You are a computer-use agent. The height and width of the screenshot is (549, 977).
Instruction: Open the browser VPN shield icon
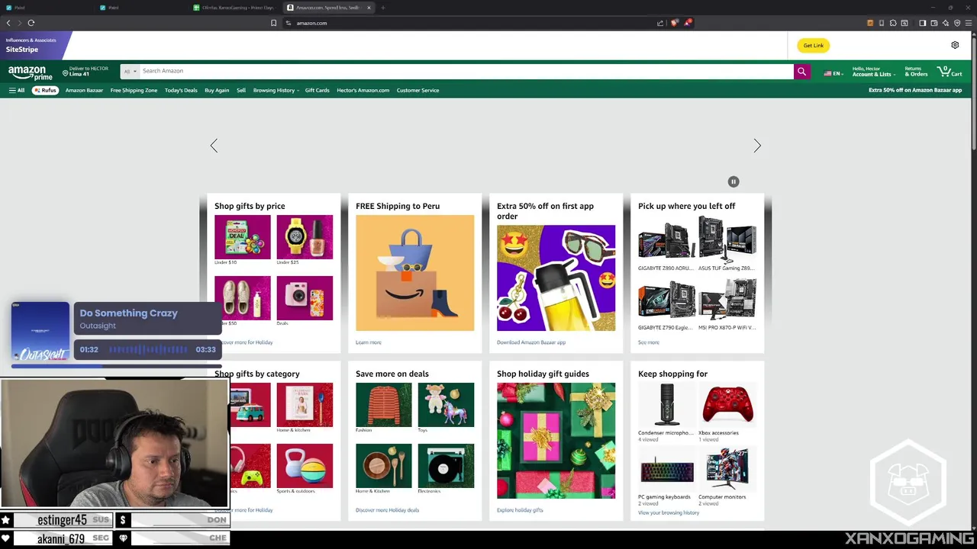tap(957, 23)
